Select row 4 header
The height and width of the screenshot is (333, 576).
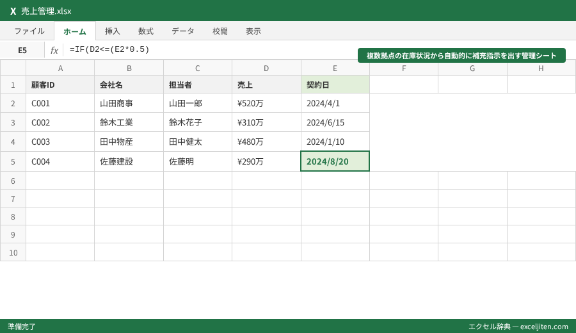click(13, 142)
